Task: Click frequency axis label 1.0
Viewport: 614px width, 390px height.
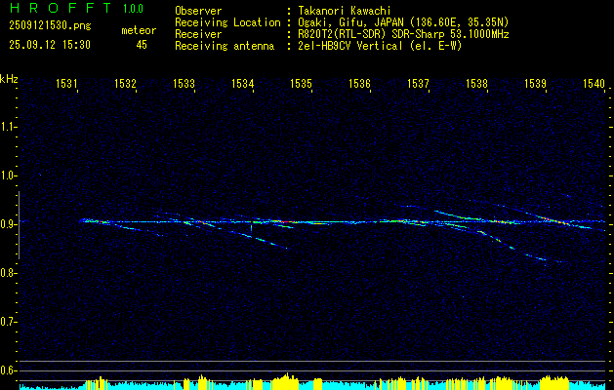Action: [x=8, y=175]
